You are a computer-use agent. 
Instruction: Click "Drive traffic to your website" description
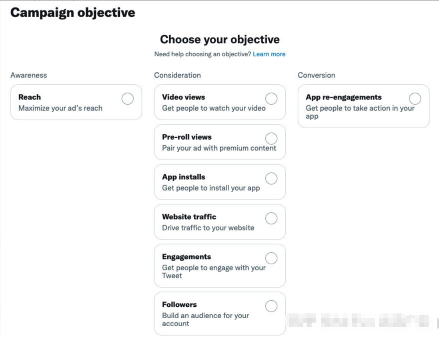(208, 228)
